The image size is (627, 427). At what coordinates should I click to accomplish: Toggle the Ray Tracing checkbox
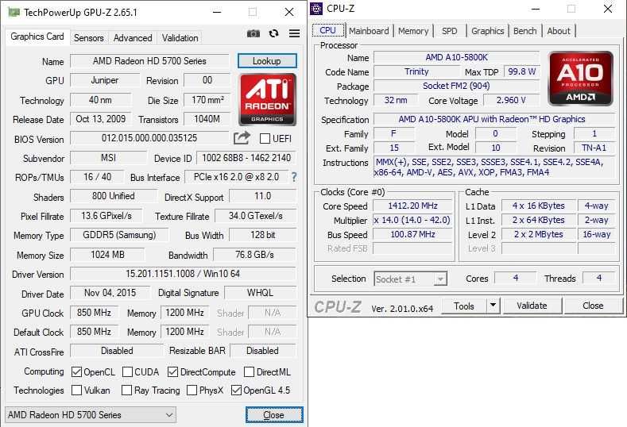(x=126, y=390)
